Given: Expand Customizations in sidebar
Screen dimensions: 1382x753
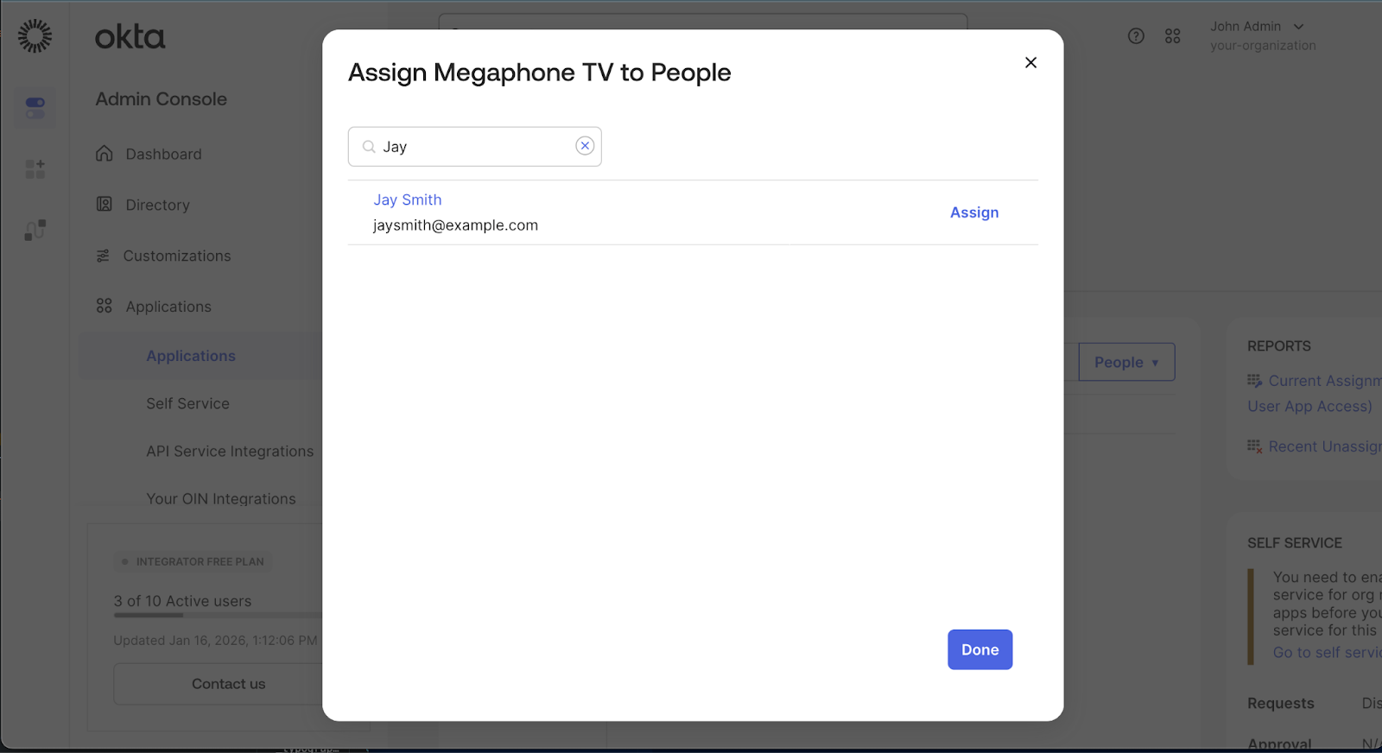Looking at the screenshot, I should click(x=176, y=256).
